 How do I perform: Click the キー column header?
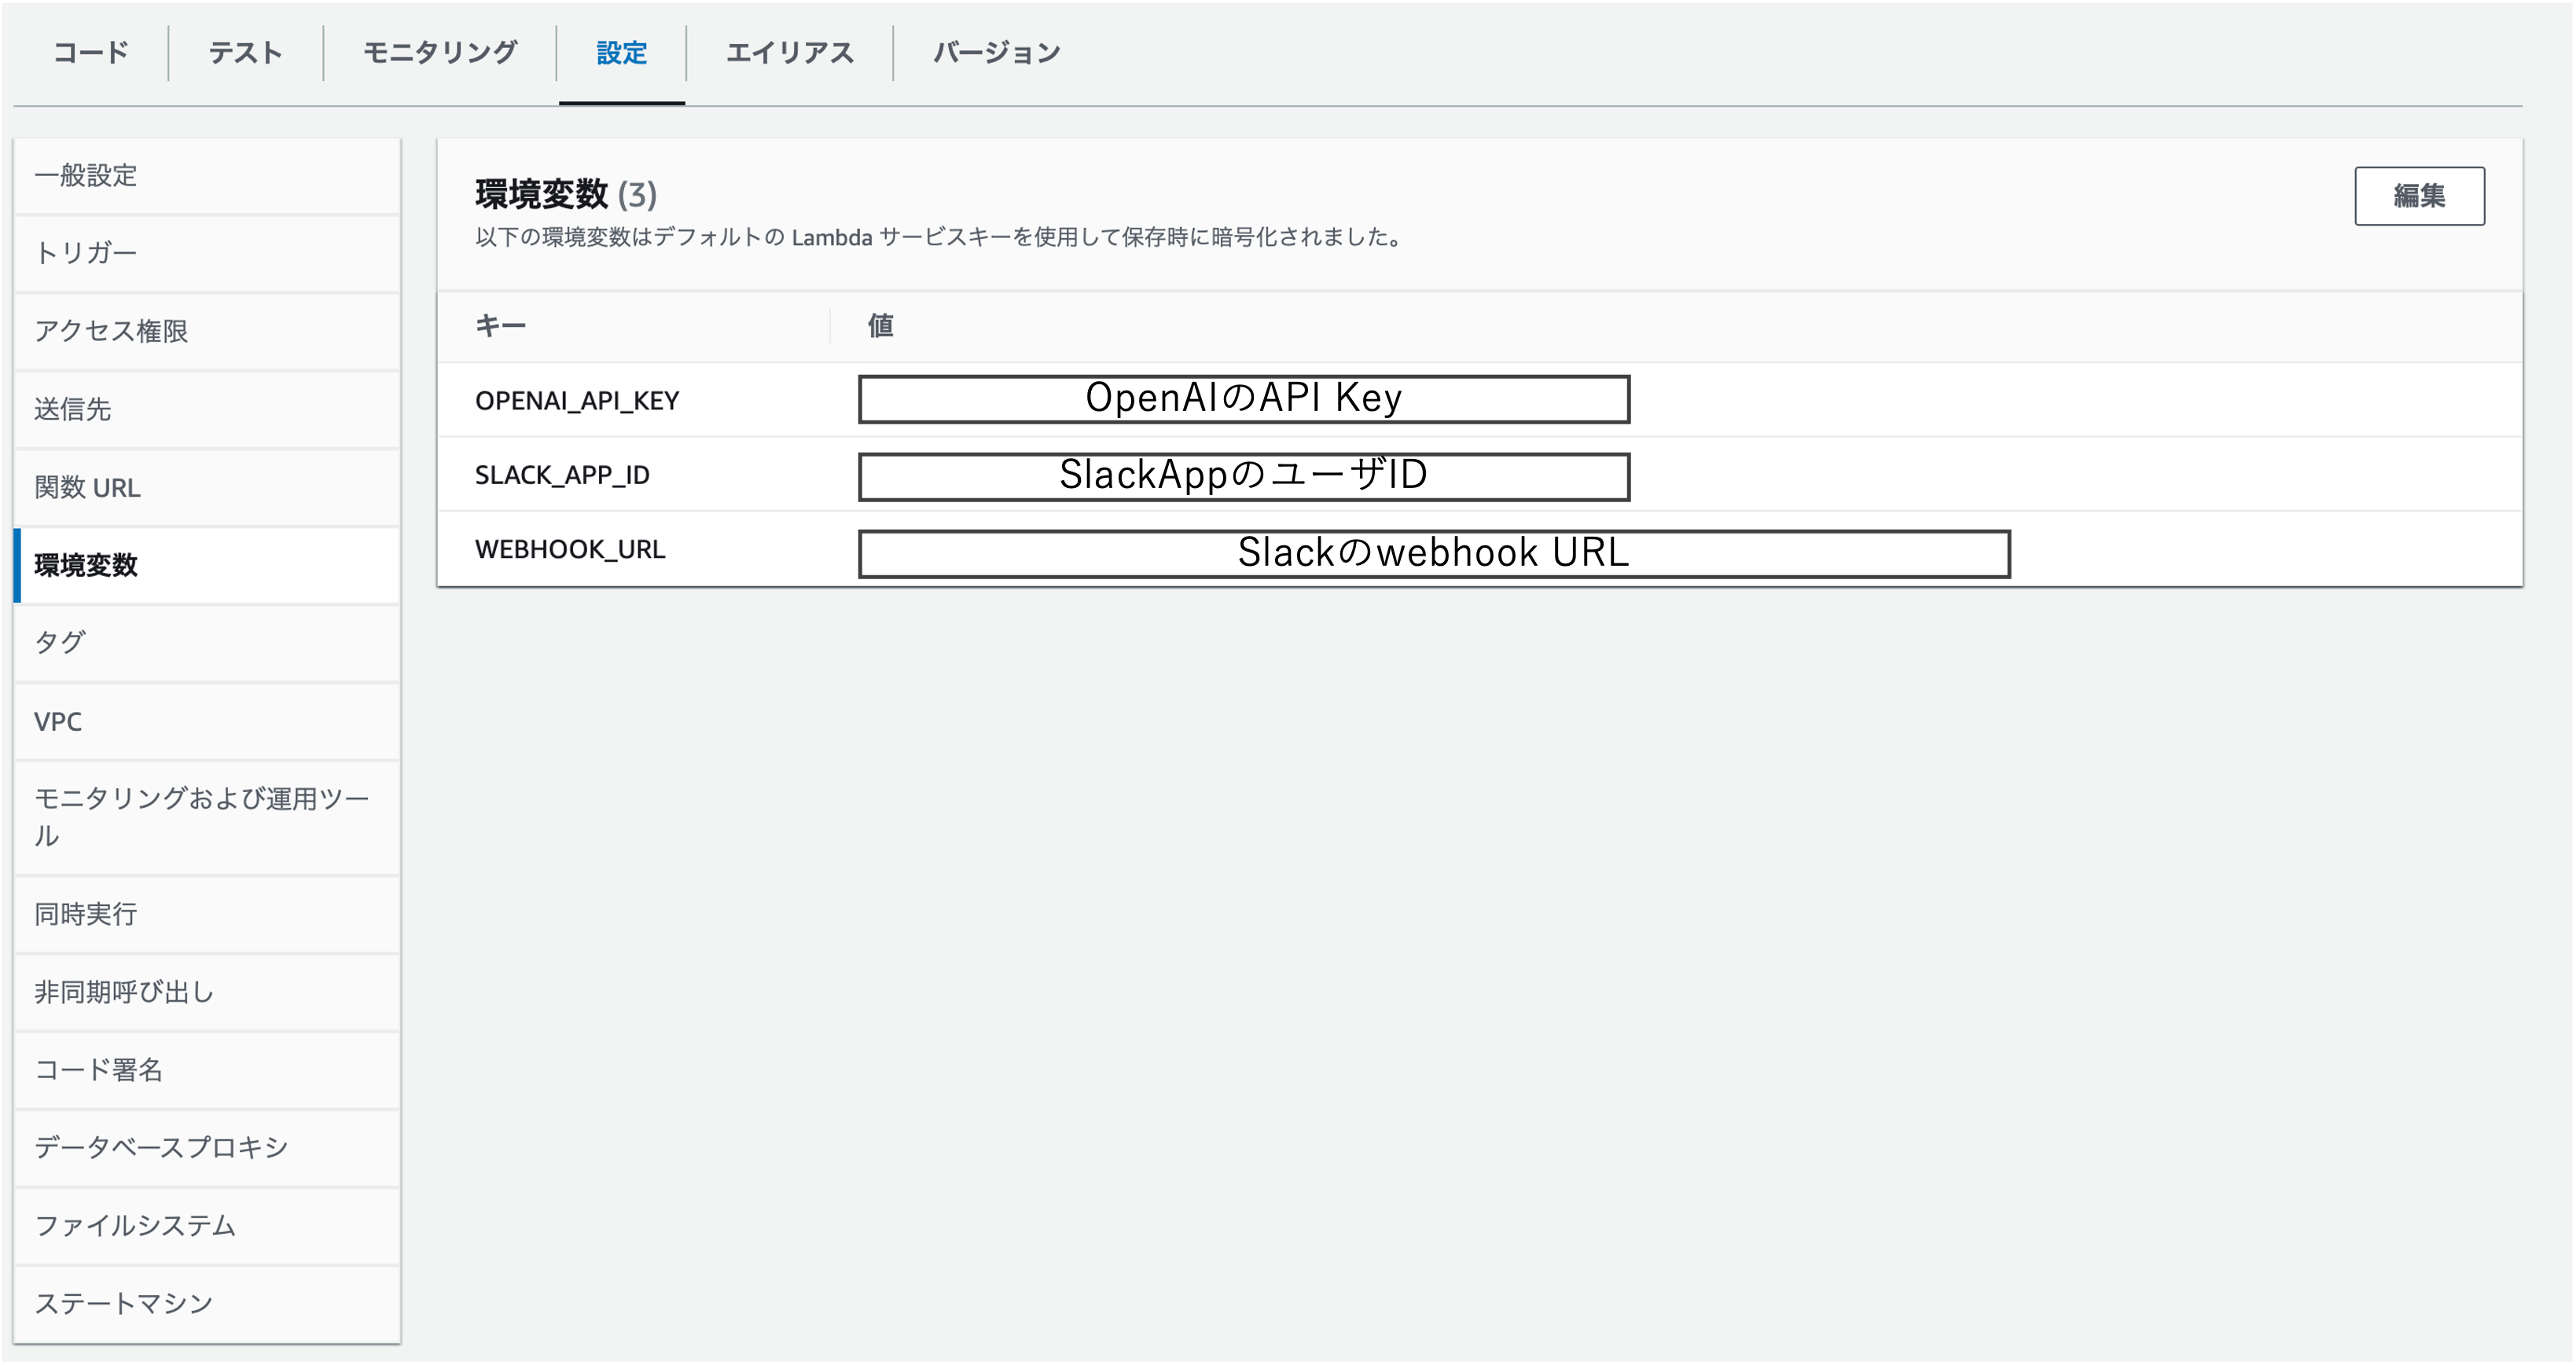tap(500, 326)
